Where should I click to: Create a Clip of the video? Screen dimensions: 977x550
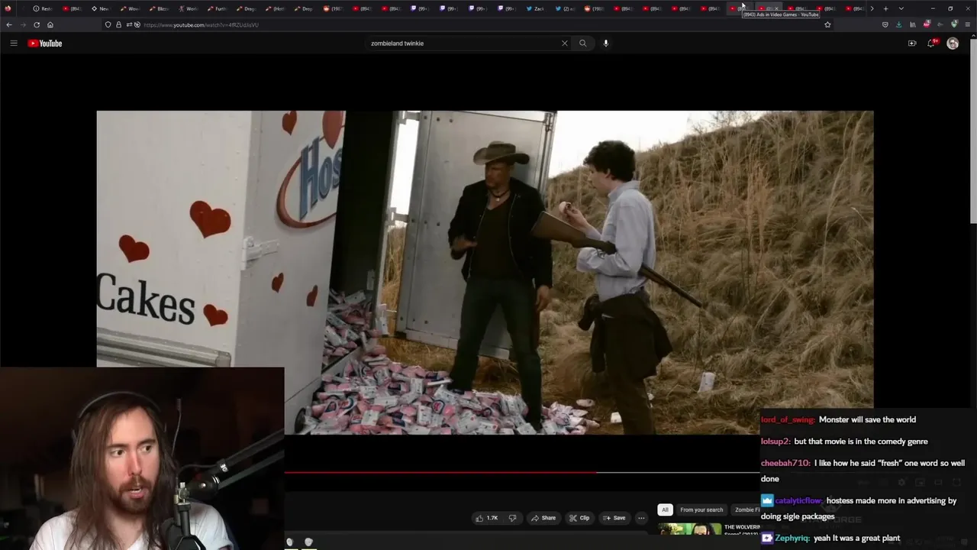click(x=579, y=518)
